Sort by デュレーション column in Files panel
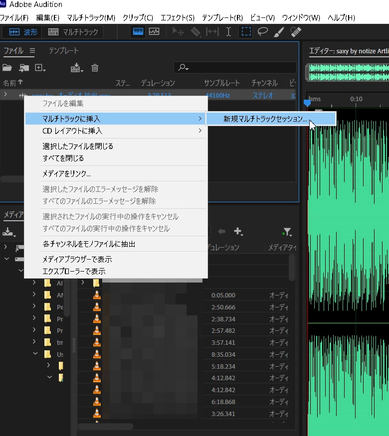 [x=158, y=83]
